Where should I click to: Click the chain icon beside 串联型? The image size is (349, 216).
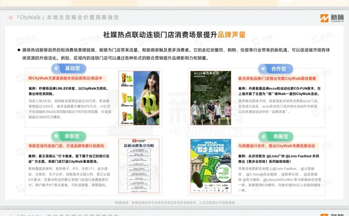(56, 136)
